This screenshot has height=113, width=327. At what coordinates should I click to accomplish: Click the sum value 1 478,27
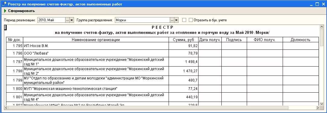coord(183,71)
